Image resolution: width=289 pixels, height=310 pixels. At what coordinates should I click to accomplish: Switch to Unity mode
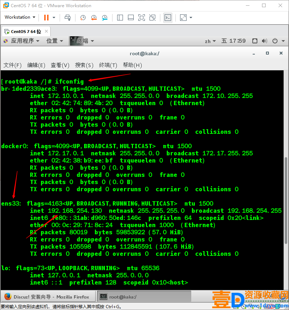[152, 18]
